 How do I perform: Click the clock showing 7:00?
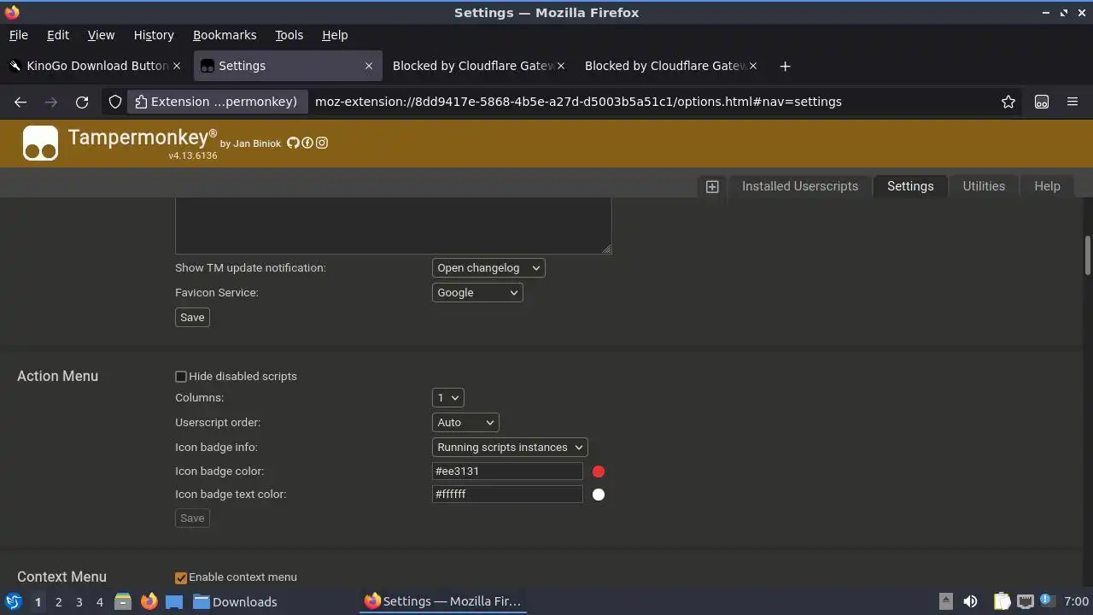tap(1077, 601)
